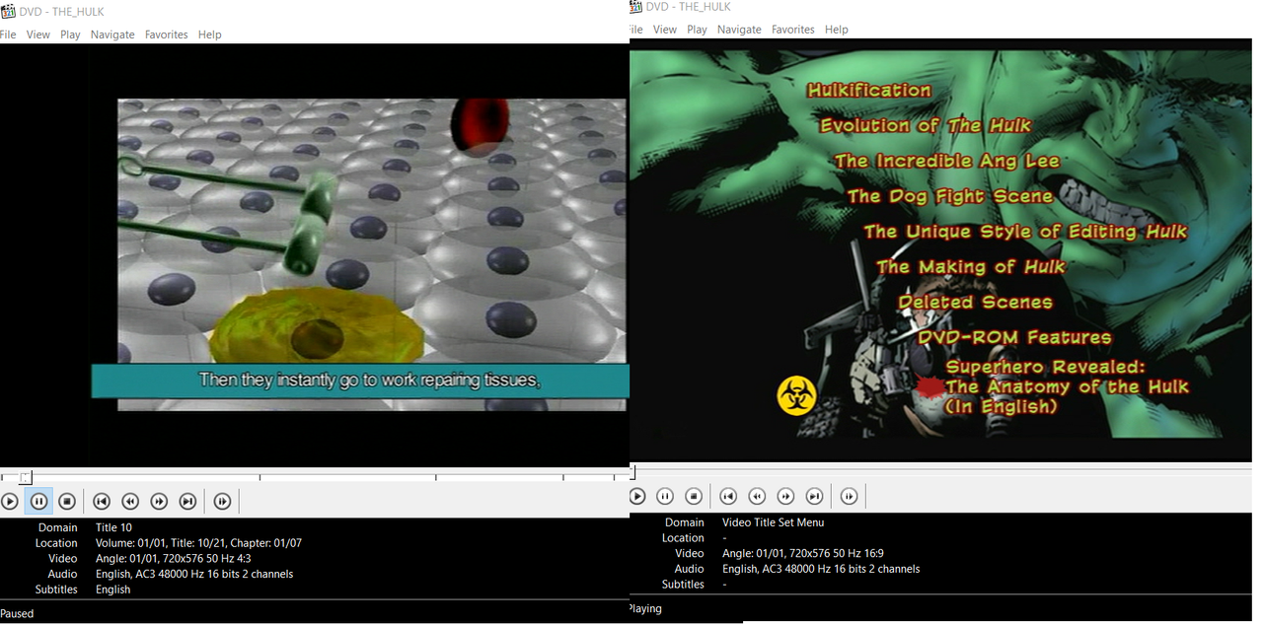Click Pause button in left player window
Viewport: 1263px width, 625px height.
38,502
